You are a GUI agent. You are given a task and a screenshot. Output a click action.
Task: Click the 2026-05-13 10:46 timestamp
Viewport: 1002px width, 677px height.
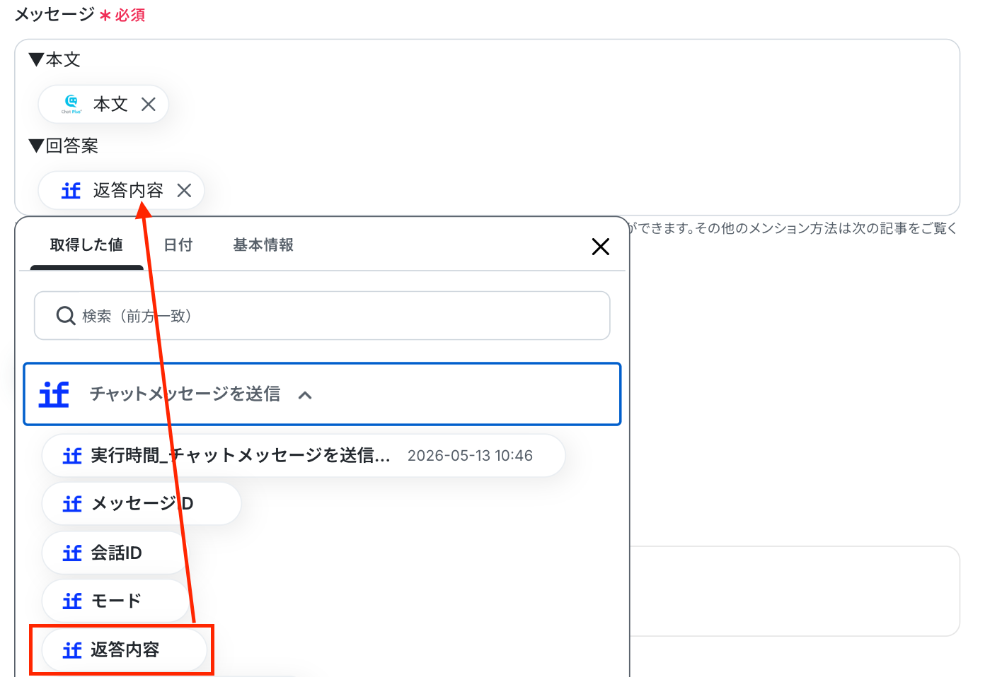click(x=470, y=456)
